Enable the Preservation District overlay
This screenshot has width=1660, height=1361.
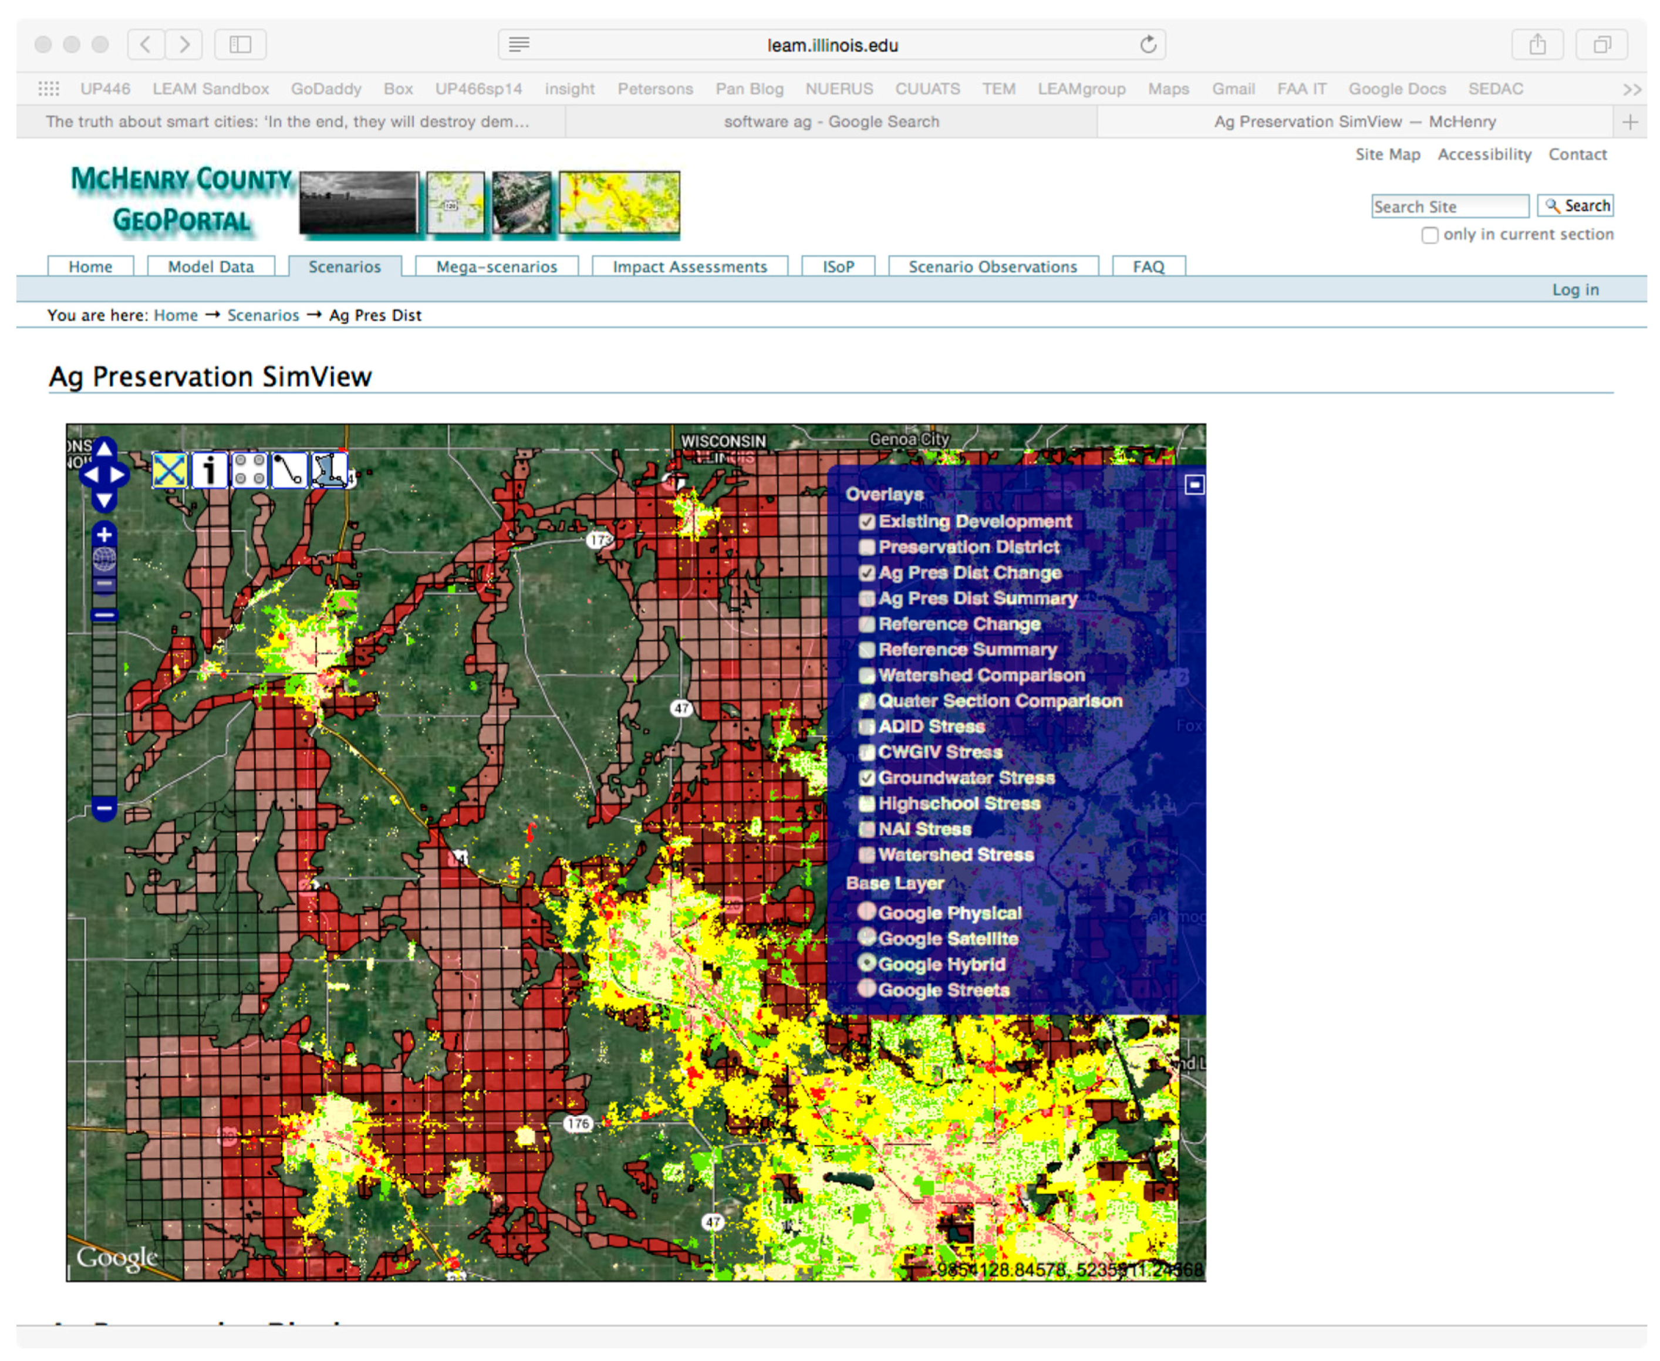pos(866,548)
